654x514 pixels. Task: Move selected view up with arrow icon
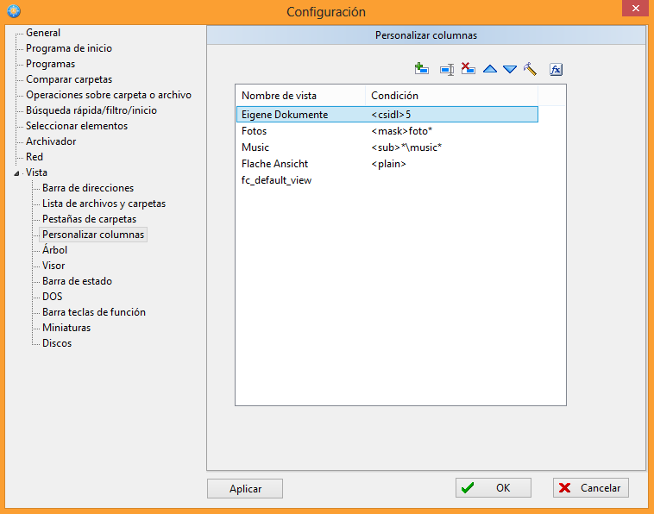pos(490,69)
